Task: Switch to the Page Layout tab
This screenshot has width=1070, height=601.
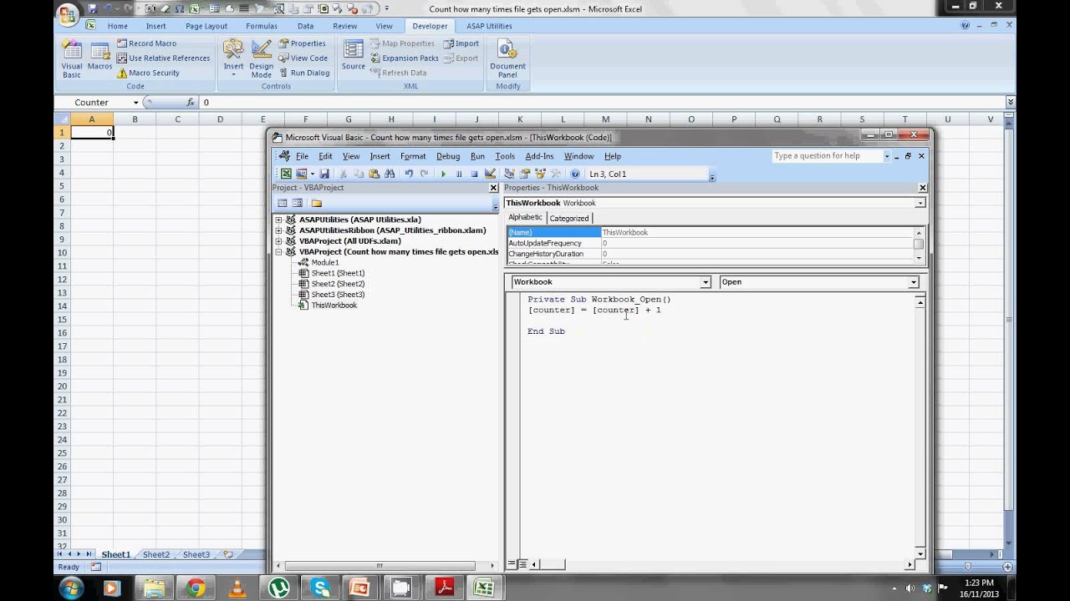Action: (x=206, y=26)
